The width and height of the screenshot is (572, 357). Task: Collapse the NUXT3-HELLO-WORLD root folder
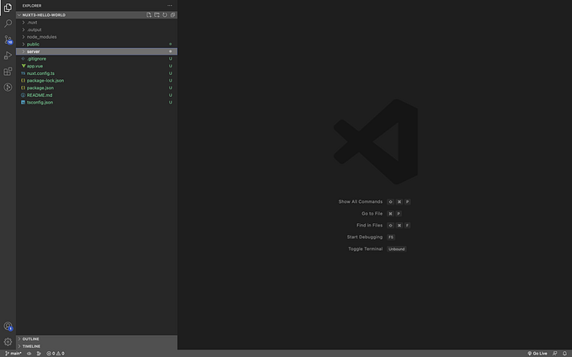tap(97, 15)
